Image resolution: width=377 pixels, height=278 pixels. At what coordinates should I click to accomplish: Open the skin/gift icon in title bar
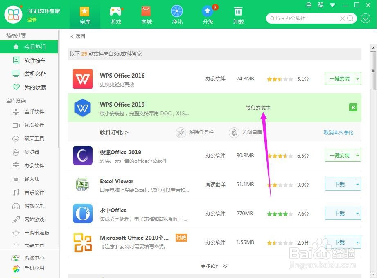tap(309, 5)
